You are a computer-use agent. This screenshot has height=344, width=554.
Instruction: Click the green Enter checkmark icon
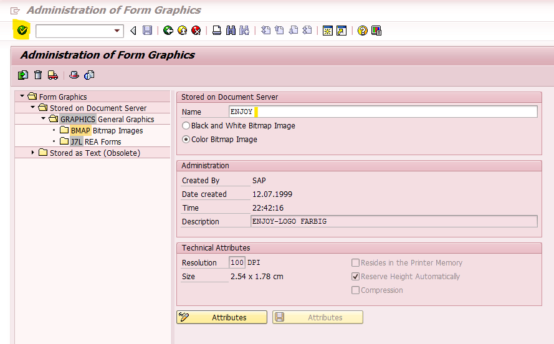[x=22, y=31]
